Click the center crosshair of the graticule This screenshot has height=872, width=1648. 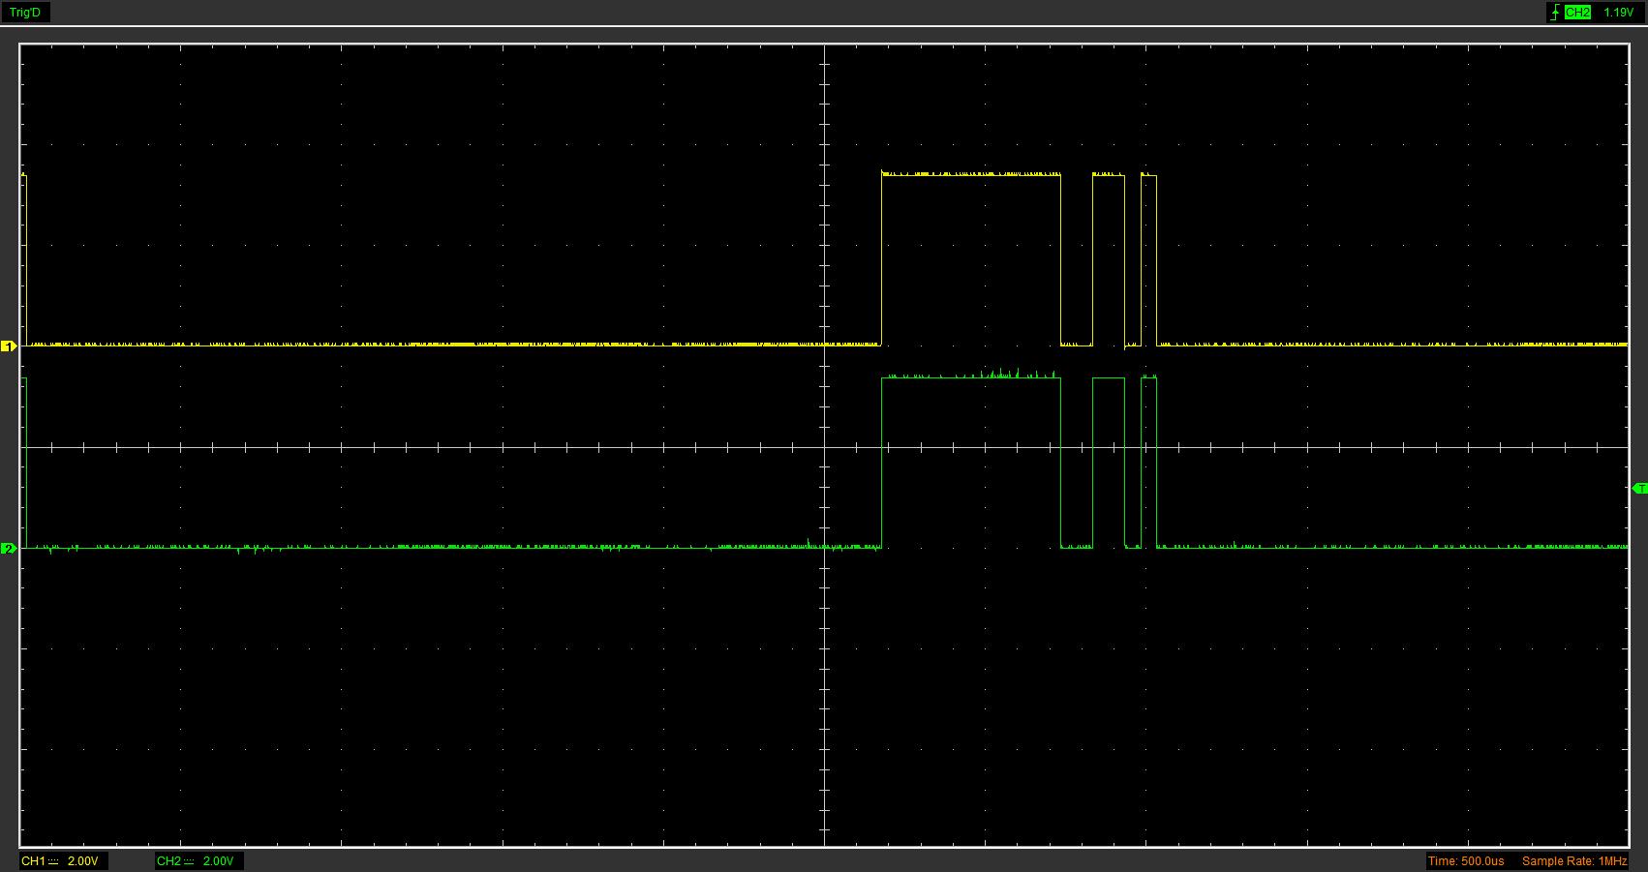[x=825, y=447]
